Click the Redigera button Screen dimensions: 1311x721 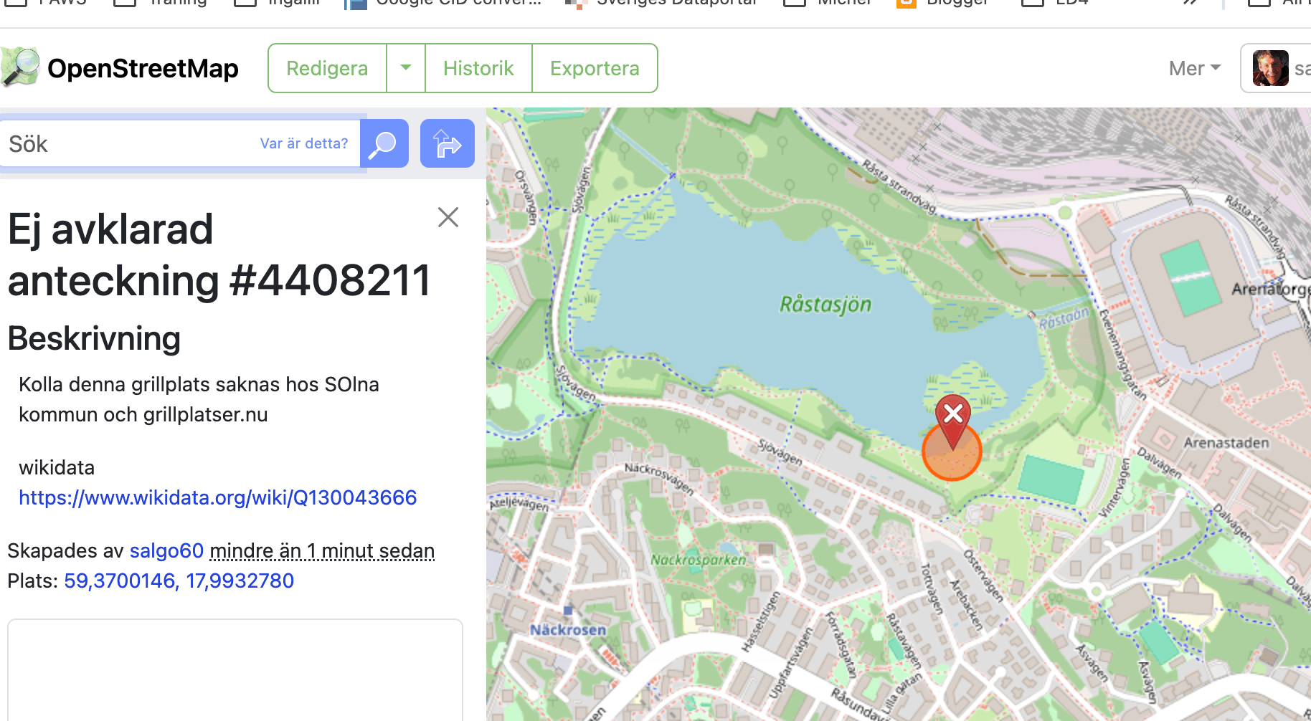click(x=327, y=68)
